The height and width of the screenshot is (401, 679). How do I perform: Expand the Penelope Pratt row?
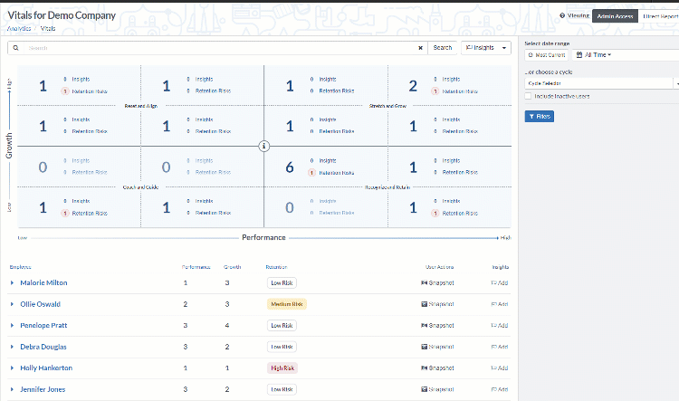coord(12,325)
